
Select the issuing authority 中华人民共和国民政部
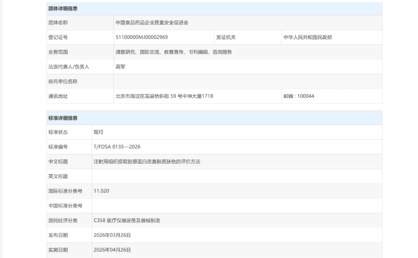tap(307, 37)
